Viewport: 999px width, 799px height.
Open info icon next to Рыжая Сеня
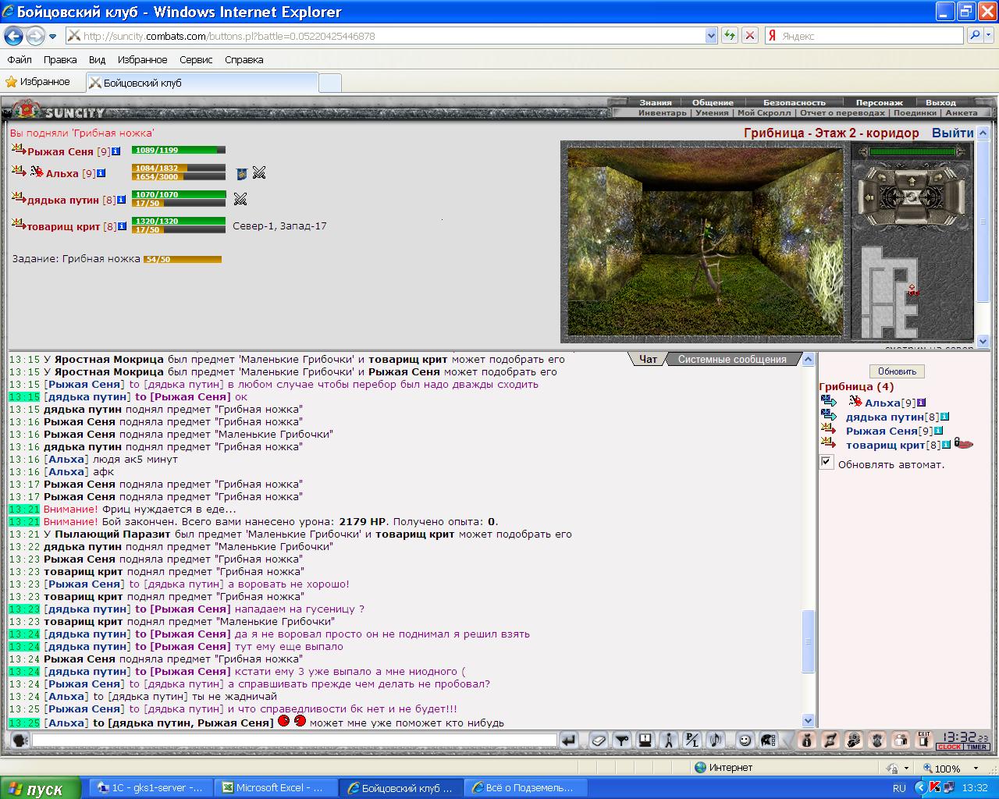pos(116,151)
